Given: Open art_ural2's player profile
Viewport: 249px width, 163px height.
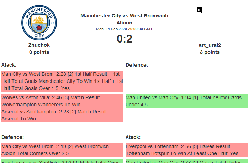Looking at the screenshot, I should click(210, 45).
